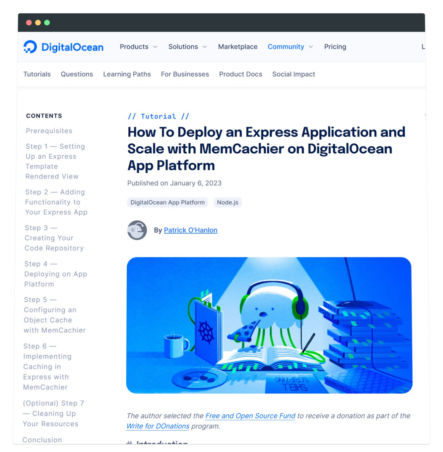Open the Pricing page
The image size is (443, 452).
pos(335,47)
